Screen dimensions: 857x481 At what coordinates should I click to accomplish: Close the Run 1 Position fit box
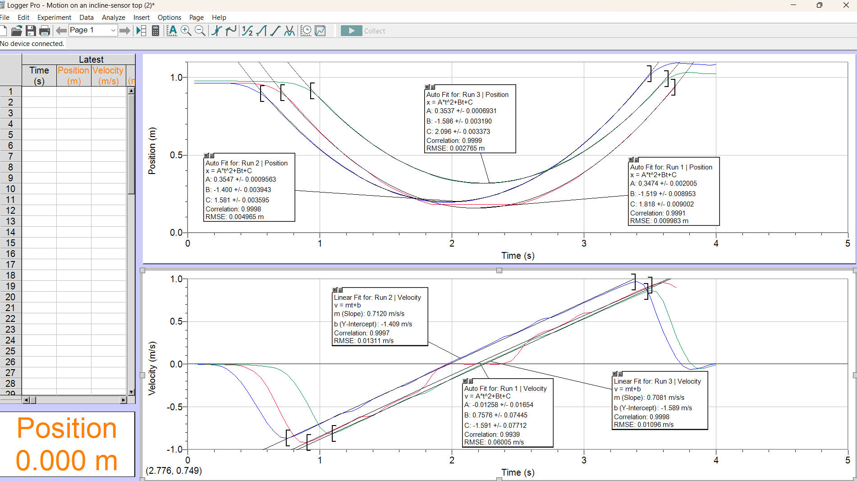631,160
